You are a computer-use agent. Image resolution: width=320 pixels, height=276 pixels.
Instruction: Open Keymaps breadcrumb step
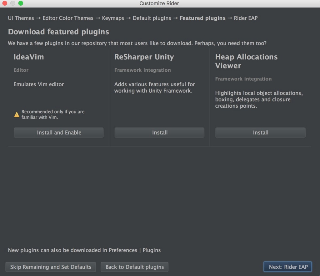point(113,18)
